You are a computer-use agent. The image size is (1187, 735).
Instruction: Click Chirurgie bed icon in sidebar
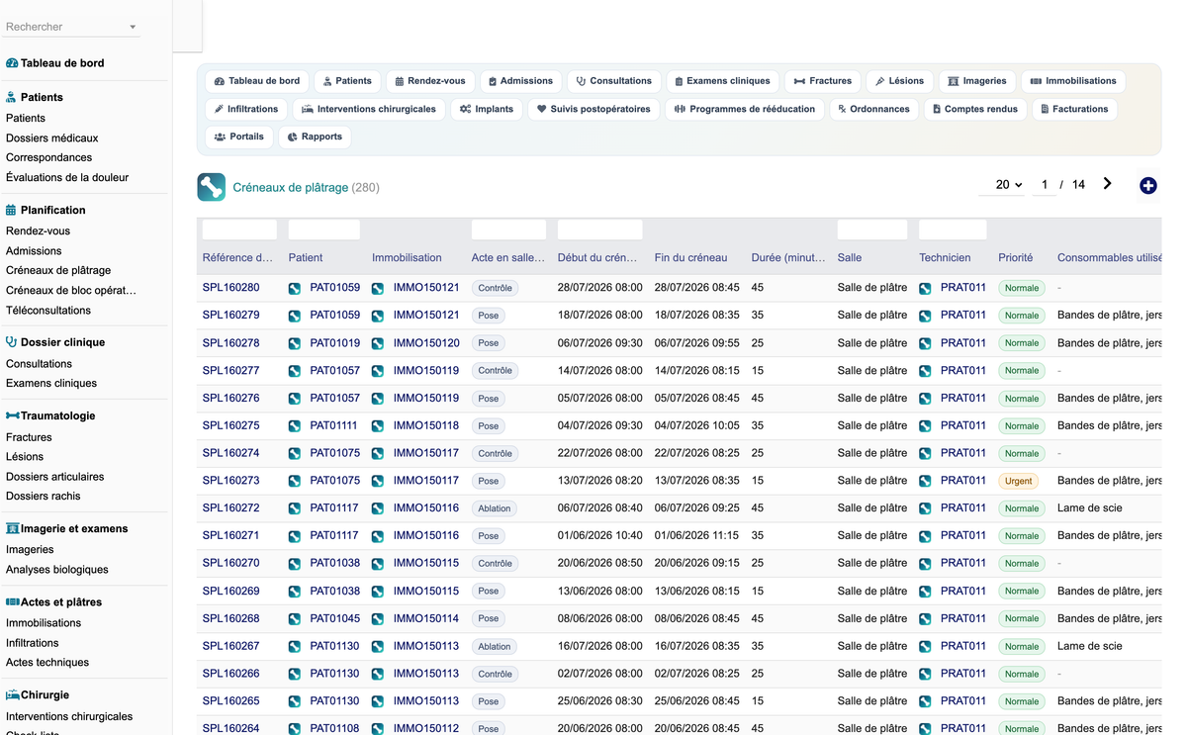[13, 694]
